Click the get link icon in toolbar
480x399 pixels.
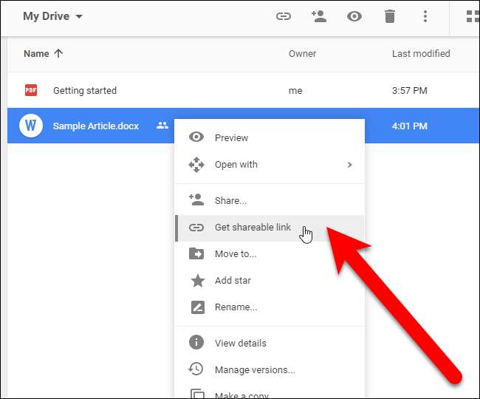click(x=283, y=16)
